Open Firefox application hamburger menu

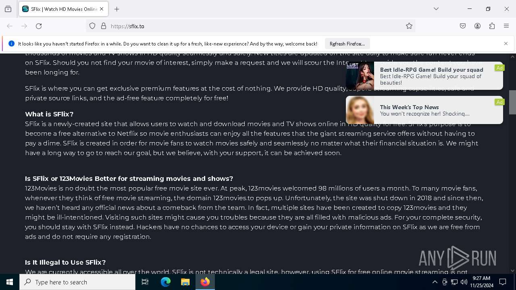tap(506, 26)
